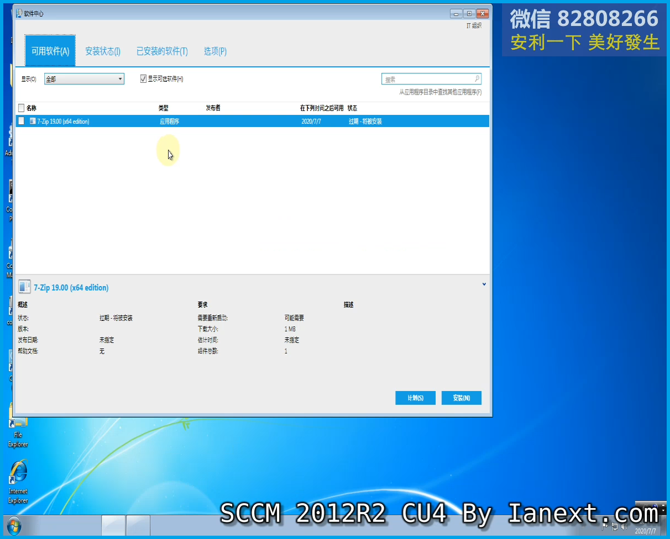Click the Action Center flag tray icon

[605, 527]
